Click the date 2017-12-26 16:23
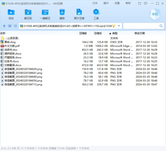 (x=147, y=57)
